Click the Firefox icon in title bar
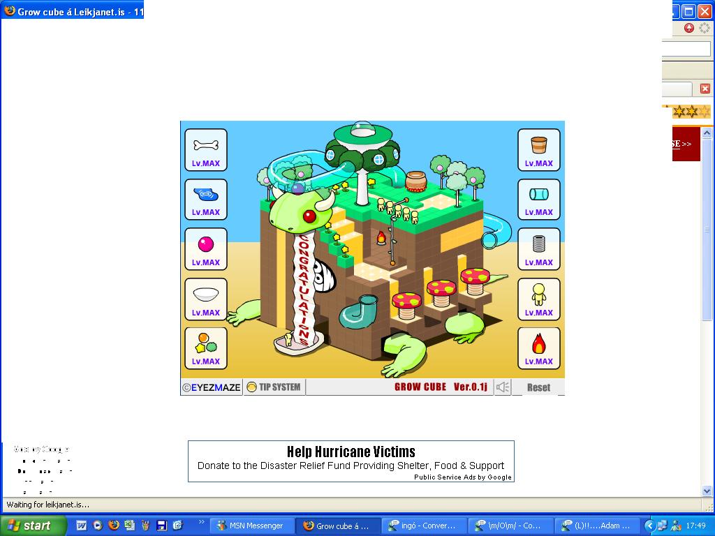 (x=9, y=10)
